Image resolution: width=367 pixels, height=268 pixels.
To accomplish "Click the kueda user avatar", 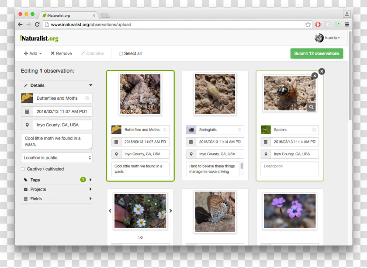I will (319, 38).
